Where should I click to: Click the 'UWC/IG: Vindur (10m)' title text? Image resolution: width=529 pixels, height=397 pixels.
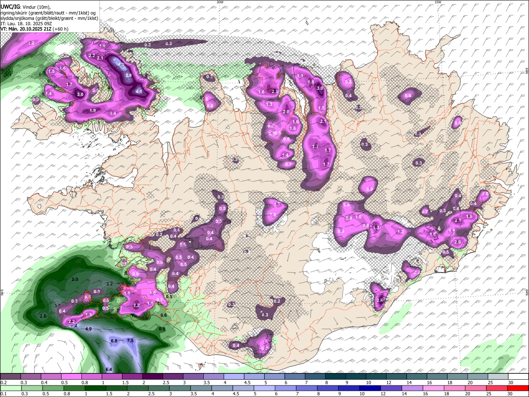coord(26,7)
